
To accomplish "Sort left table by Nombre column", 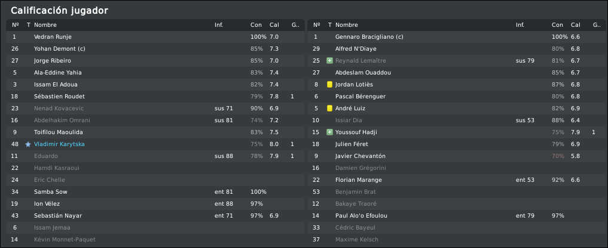I will pos(45,25).
